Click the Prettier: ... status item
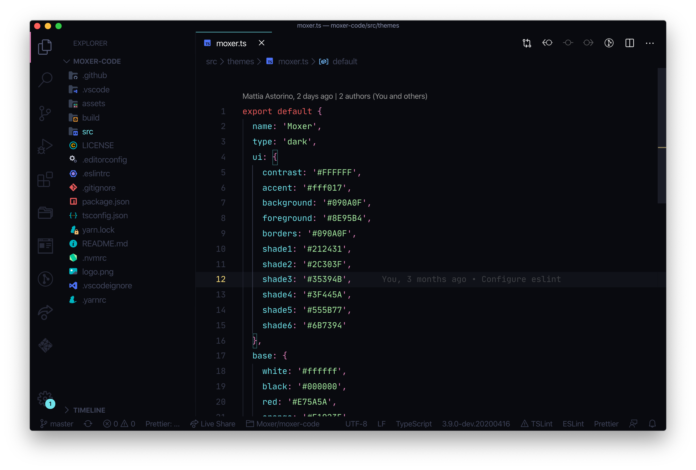The image size is (696, 470). pyautogui.click(x=162, y=424)
